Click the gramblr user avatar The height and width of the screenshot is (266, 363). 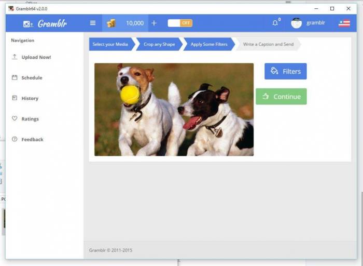tap(296, 23)
